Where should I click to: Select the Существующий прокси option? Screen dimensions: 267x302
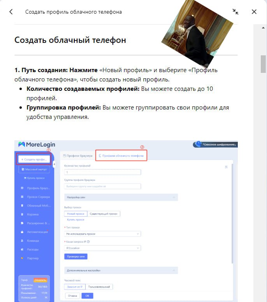pos(104,214)
